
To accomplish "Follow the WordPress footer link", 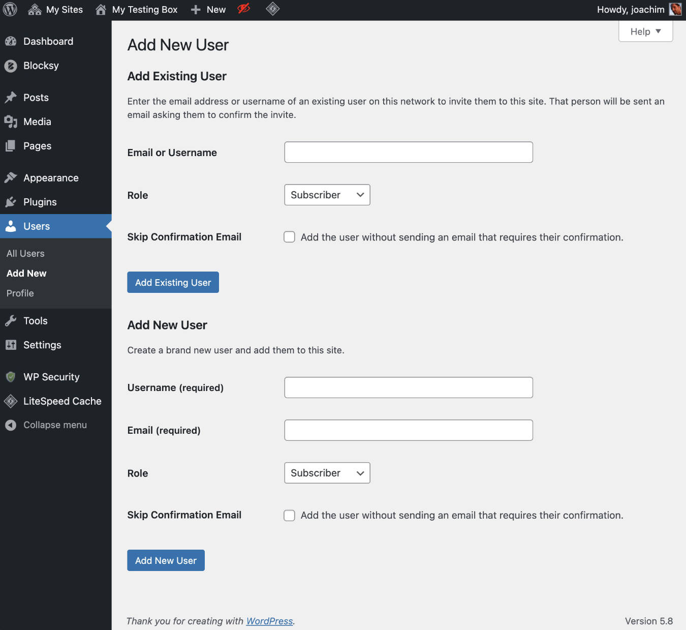I will (269, 621).
